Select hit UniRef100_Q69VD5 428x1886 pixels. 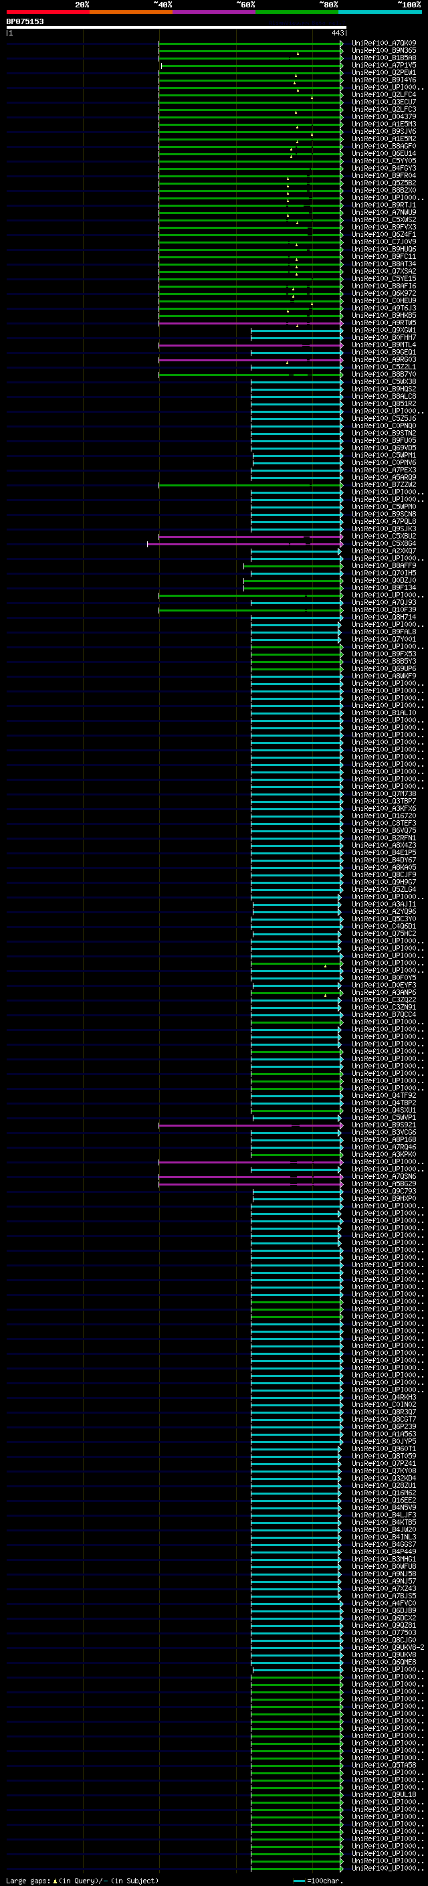[x=384, y=448]
